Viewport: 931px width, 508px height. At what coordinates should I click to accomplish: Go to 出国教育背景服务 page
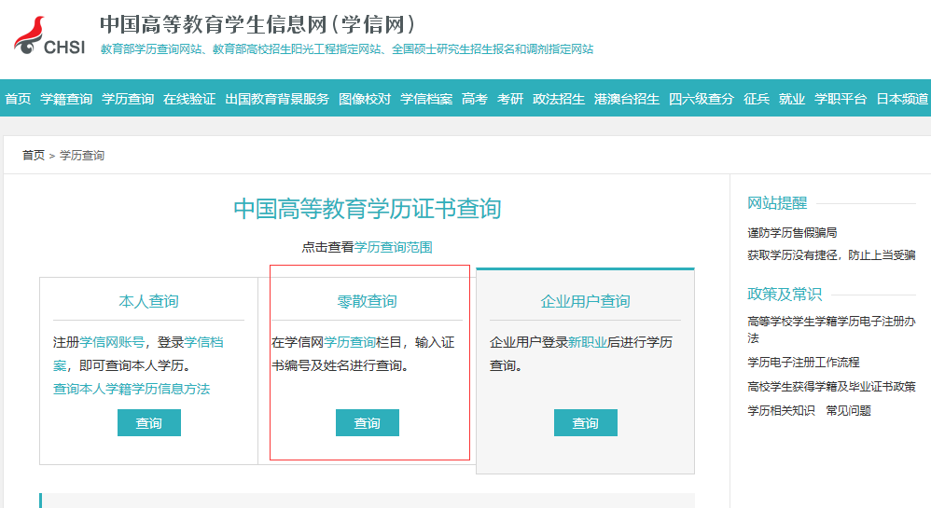[x=277, y=99]
